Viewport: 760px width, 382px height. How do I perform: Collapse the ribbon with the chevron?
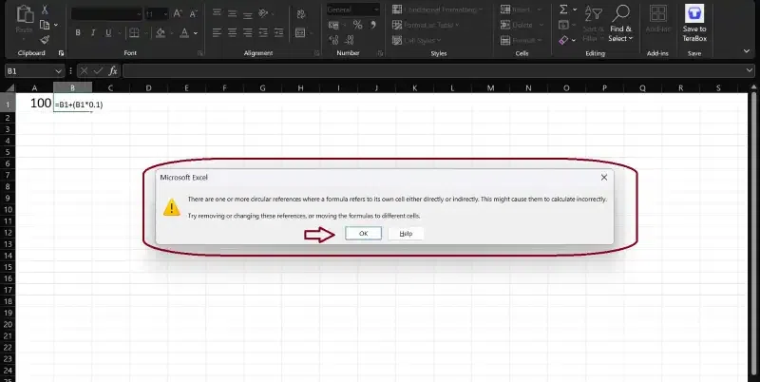click(747, 50)
